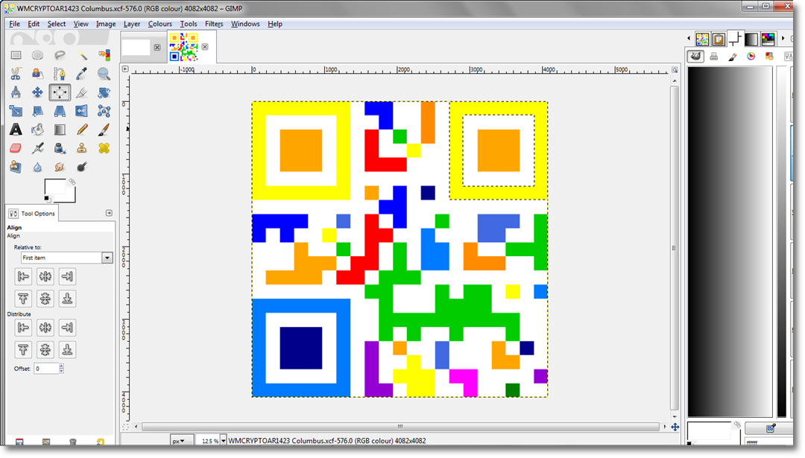Distribute bottom edges of targets
The width and height of the screenshot is (805, 458).
tap(67, 350)
